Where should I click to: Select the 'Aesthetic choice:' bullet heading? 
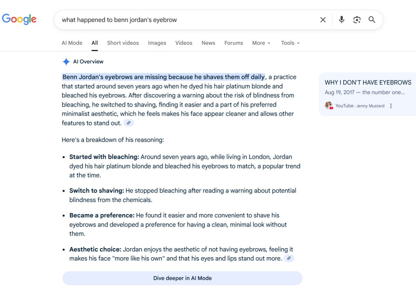[95, 249]
